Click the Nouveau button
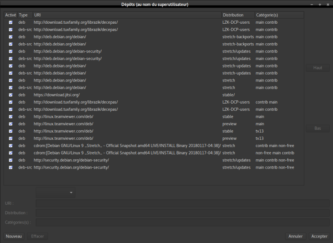The image size is (333, 243). click(14, 236)
